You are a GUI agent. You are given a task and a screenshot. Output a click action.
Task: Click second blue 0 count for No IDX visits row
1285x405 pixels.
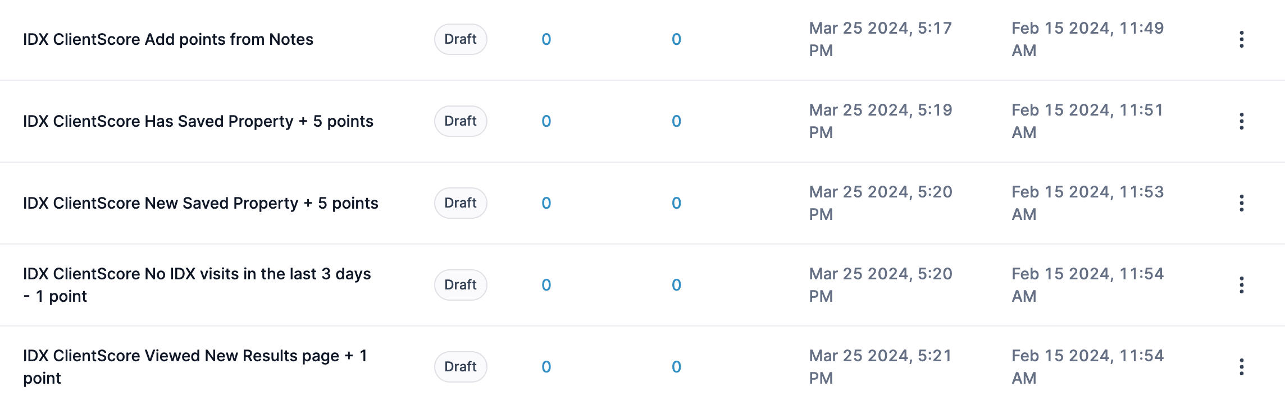point(676,285)
